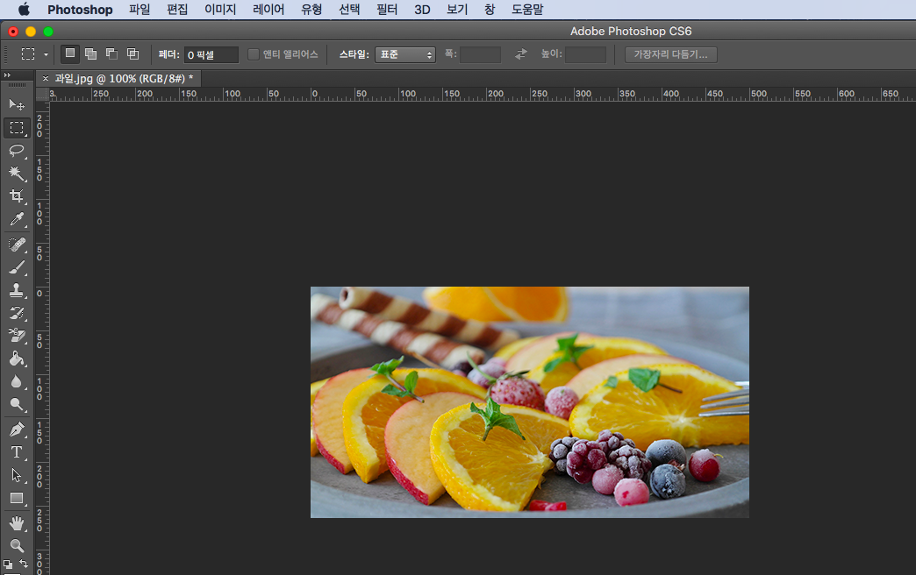Open the 도움말 menu
This screenshot has height=575, width=916.
[x=527, y=10]
